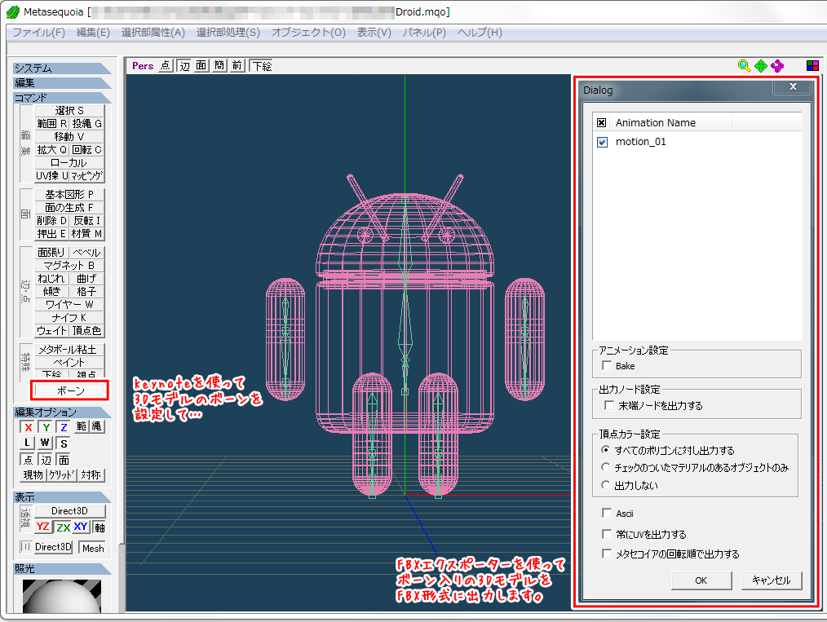Image resolution: width=827 pixels, height=622 pixels.
Task: Select the ローカル command
Action: pyautogui.click(x=69, y=163)
